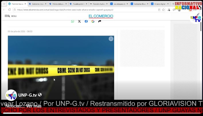This screenshot has height=116, width=203.
Task: Share the article on X
Action: pyautogui.click(x=79, y=21)
